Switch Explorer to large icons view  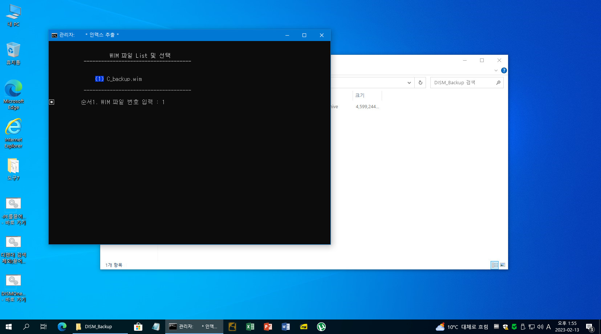(503, 265)
